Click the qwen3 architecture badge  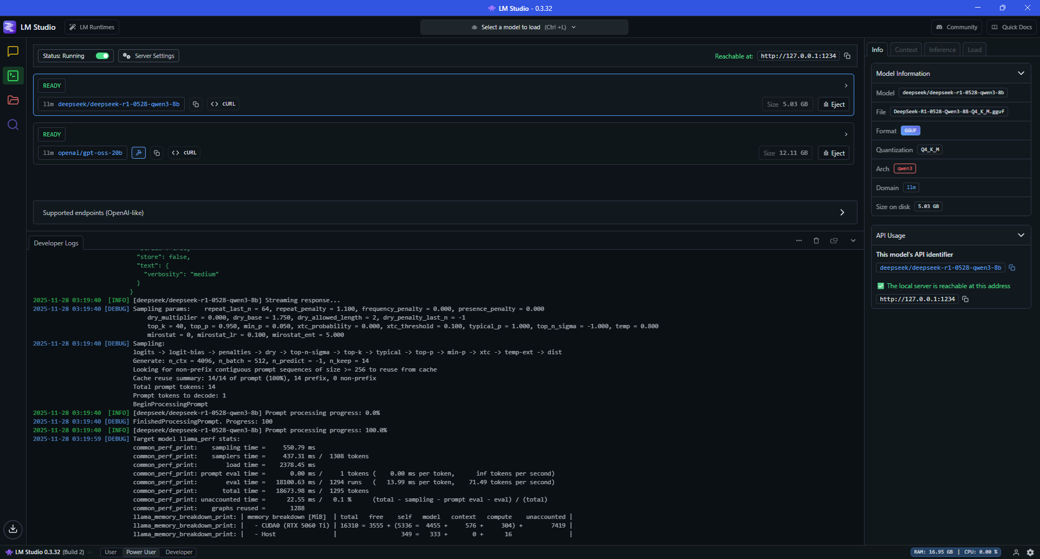tap(905, 168)
